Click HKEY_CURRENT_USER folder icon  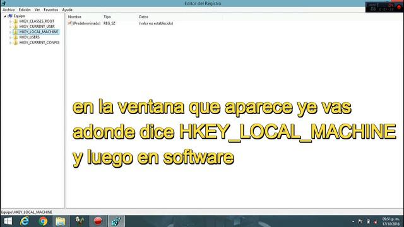pos(16,26)
